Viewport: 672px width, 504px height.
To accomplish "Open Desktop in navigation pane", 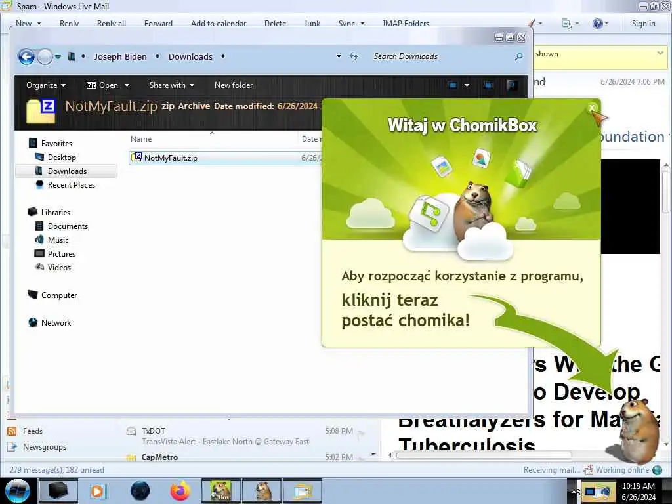I will pyautogui.click(x=62, y=157).
